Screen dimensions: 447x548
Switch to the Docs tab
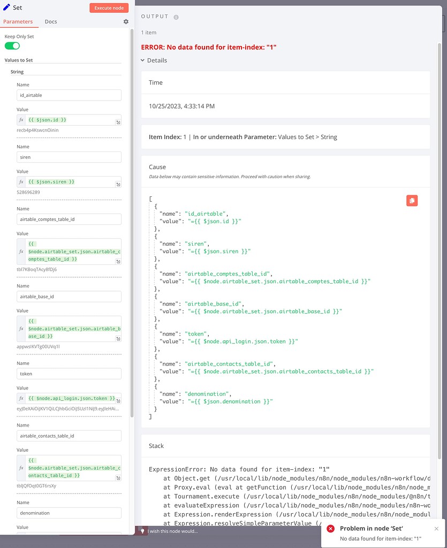point(51,22)
